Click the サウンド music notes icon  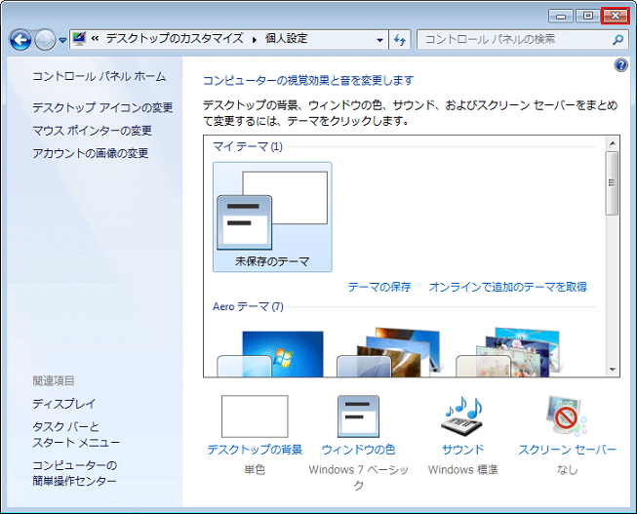pos(462,416)
